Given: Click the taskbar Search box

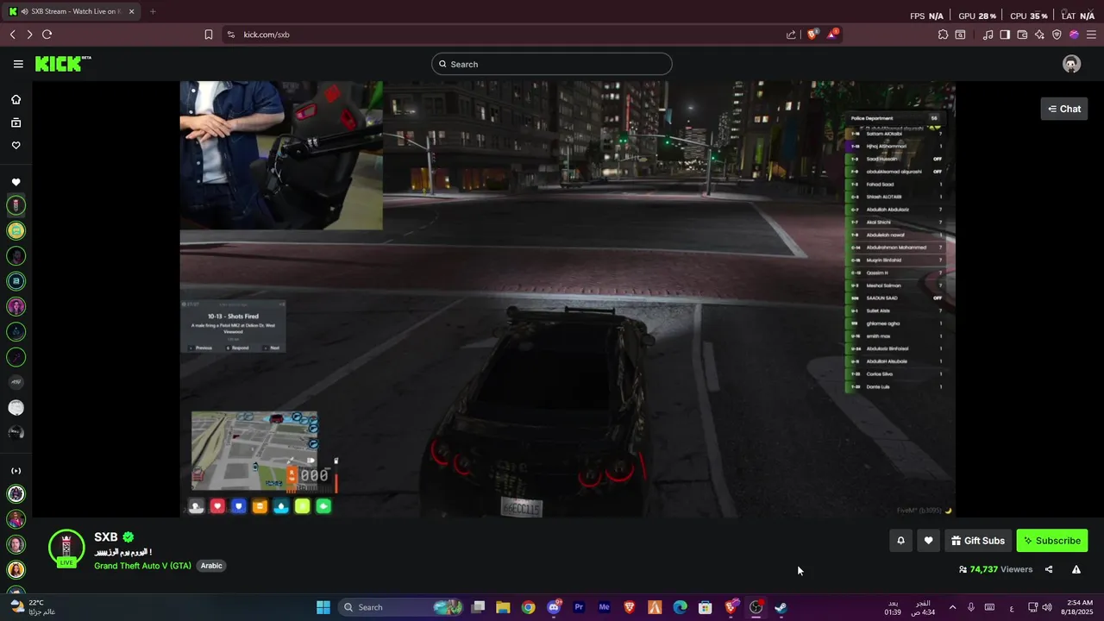Looking at the screenshot, I should pyautogui.click(x=401, y=607).
